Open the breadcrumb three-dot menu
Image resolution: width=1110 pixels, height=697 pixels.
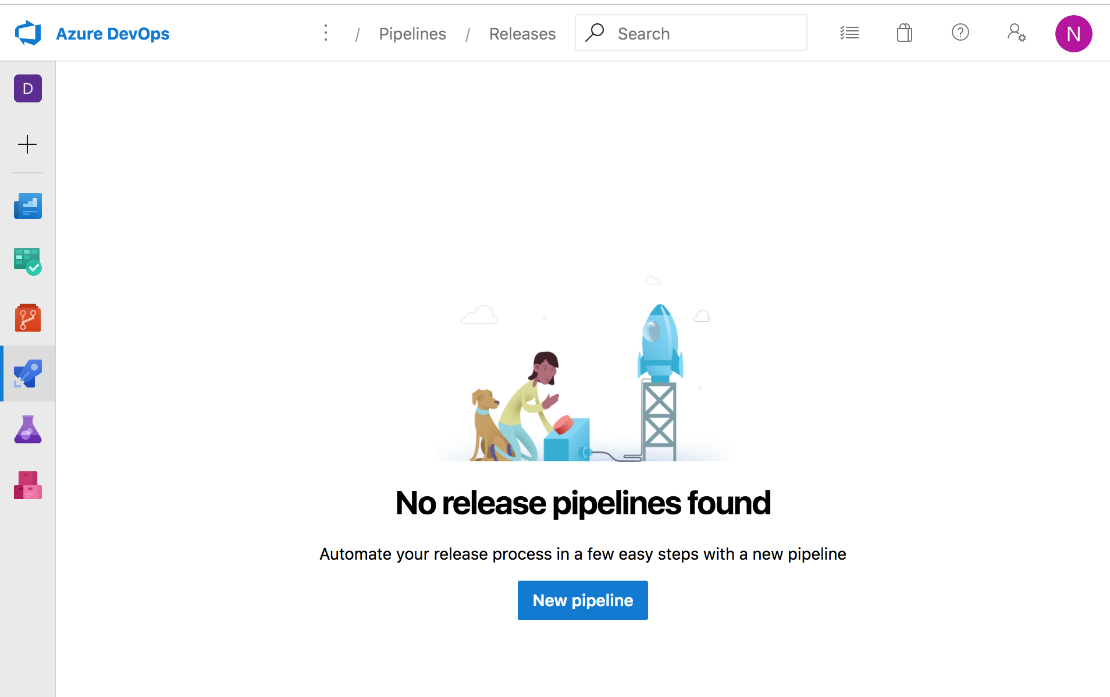pyautogui.click(x=326, y=33)
